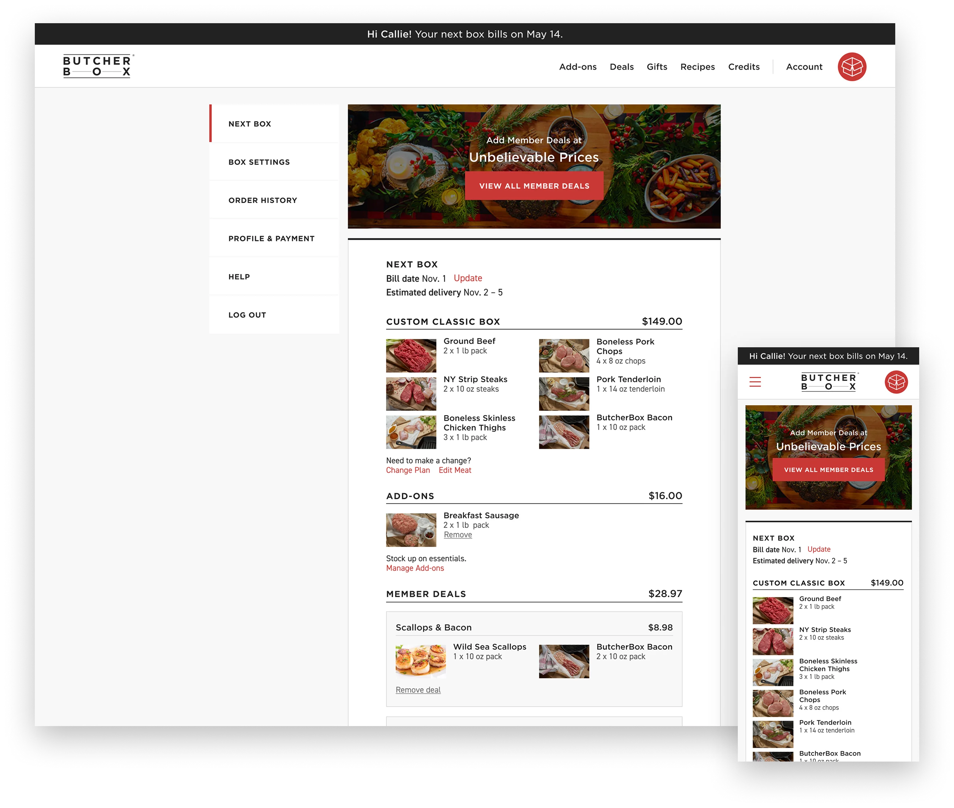
Task: Click the mobile Ground Beef thumbnail
Action: pyautogui.click(x=773, y=610)
